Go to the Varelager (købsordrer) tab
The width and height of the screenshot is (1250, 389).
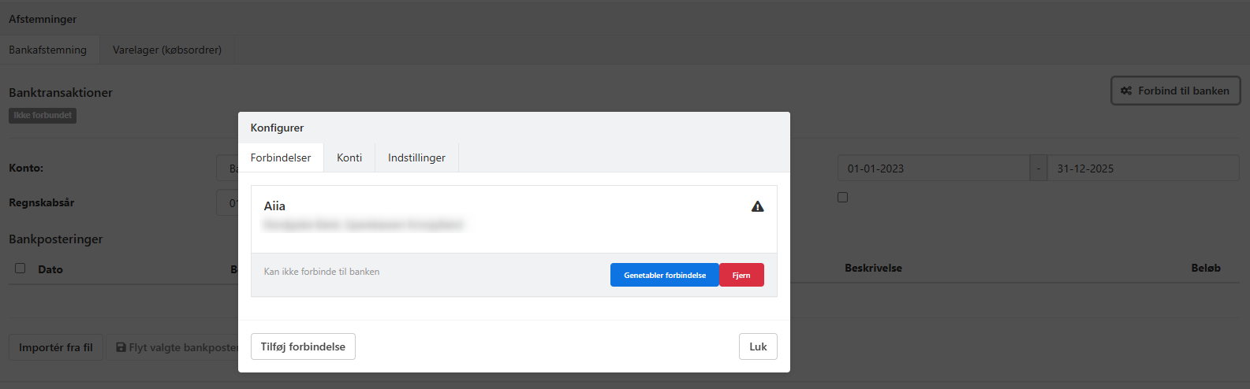[x=167, y=50]
